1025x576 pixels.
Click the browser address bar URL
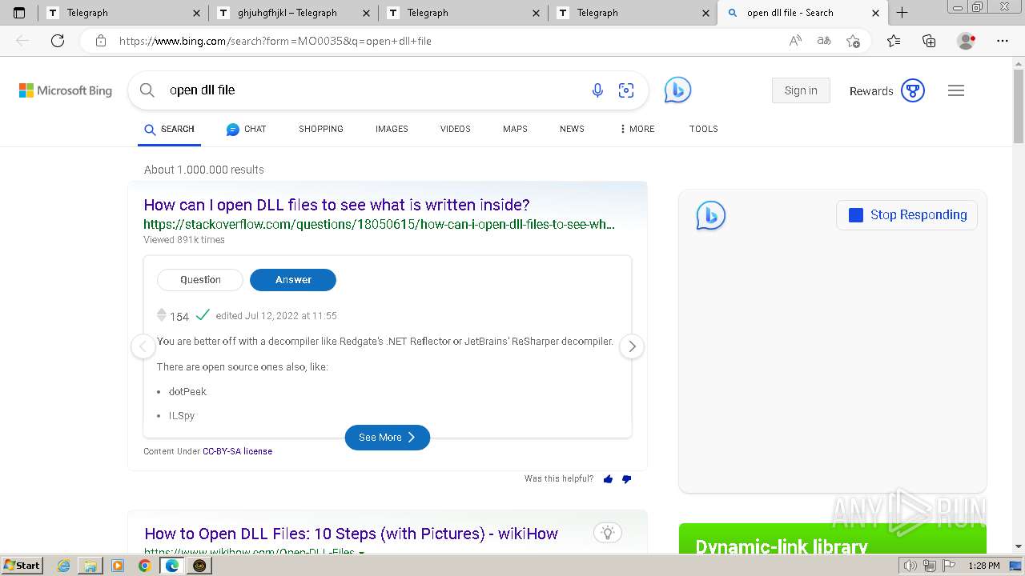click(275, 41)
